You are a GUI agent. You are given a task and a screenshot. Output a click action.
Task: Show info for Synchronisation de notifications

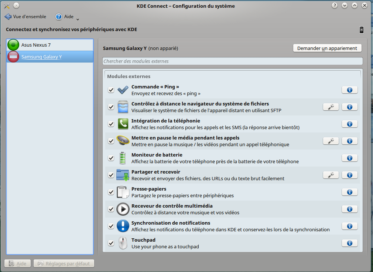349,226
